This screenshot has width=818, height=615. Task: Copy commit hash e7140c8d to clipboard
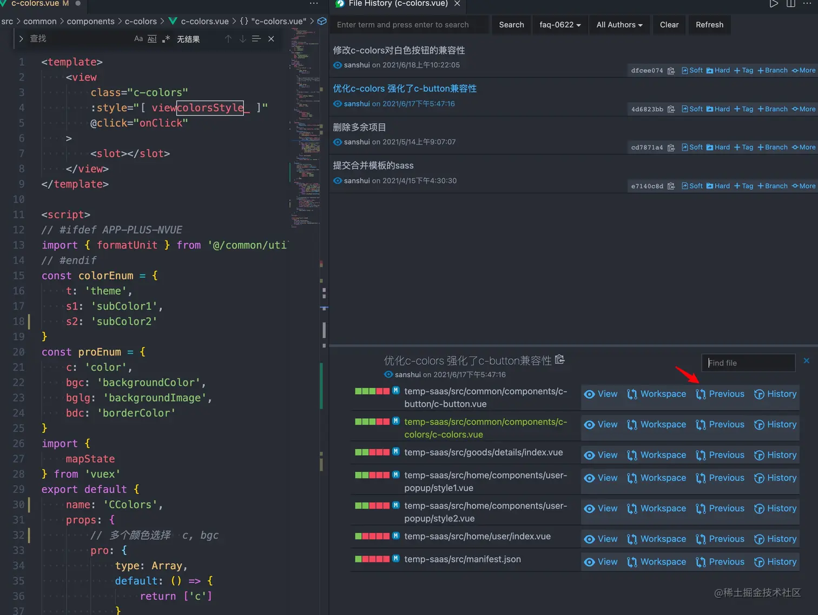click(671, 186)
